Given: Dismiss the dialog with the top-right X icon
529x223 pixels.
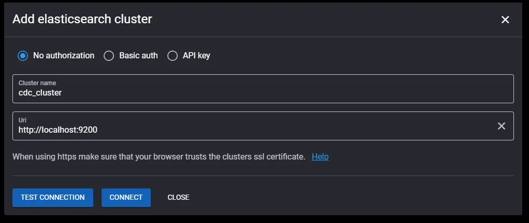Looking at the screenshot, I should click(505, 20).
